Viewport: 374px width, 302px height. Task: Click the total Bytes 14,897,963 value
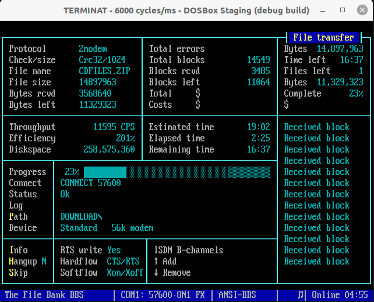[x=340, y=49]
